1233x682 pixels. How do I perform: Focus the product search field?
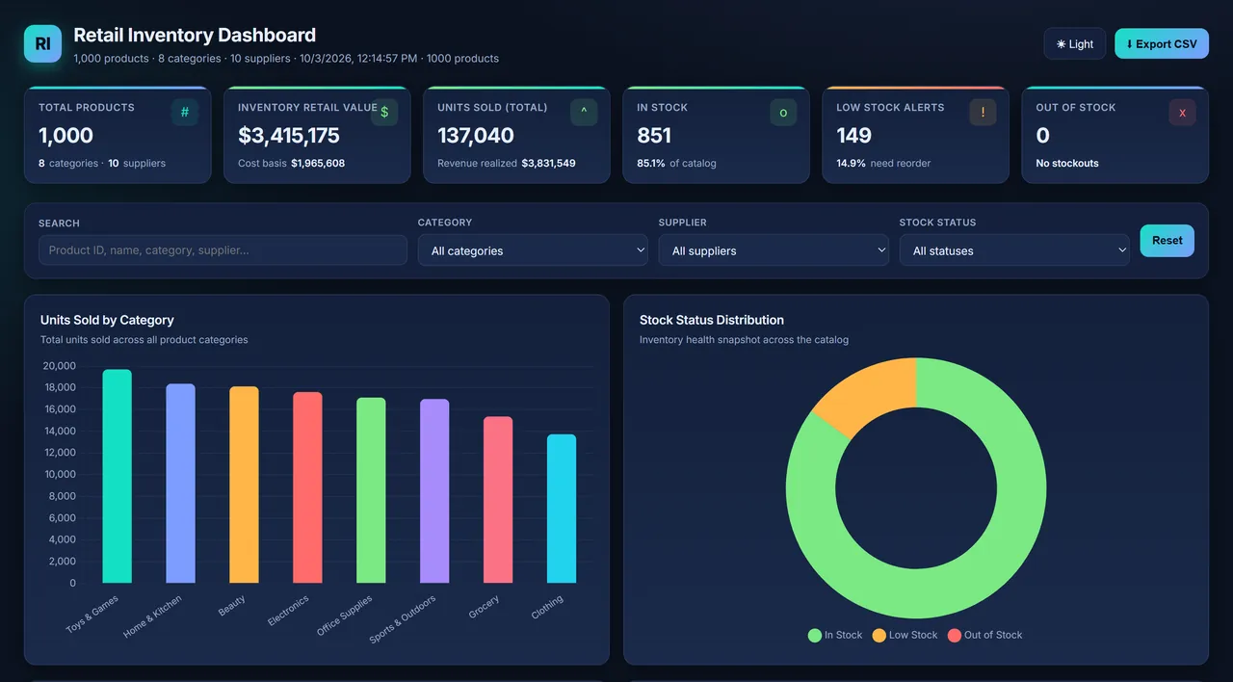[x=223, y=250]
